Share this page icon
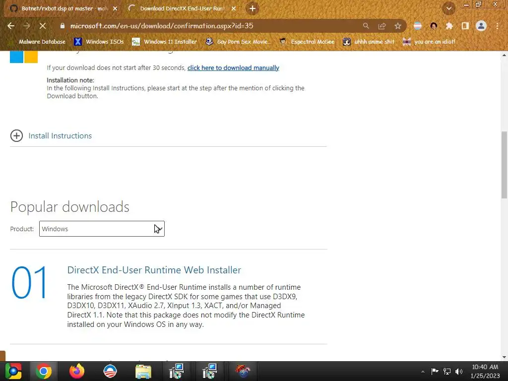The height and width of the screenshot is (381, 508). click(382, 26)
